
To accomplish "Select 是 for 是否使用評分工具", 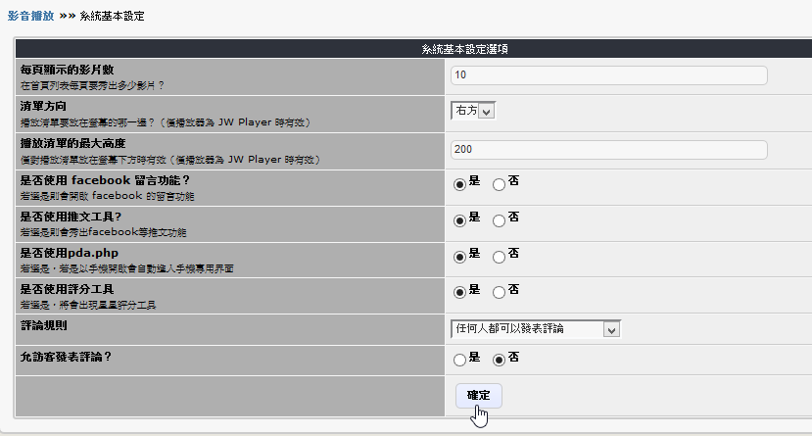I will [459, 292].
